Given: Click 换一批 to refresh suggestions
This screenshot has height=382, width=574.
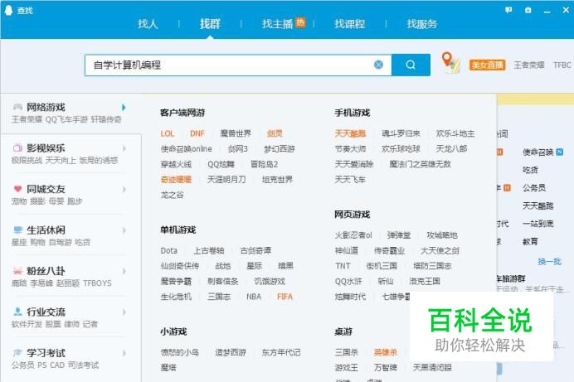Looking at the screenshot, I should click(549, 261).
